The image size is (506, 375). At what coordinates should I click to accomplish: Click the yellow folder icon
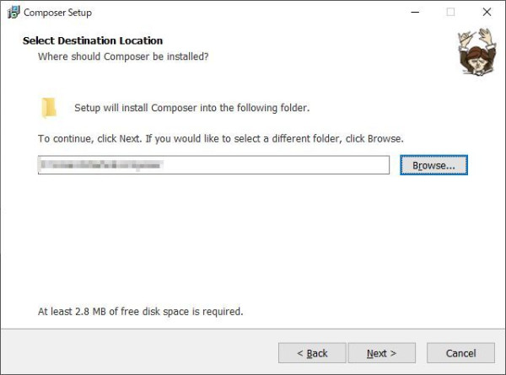[49, 108]
